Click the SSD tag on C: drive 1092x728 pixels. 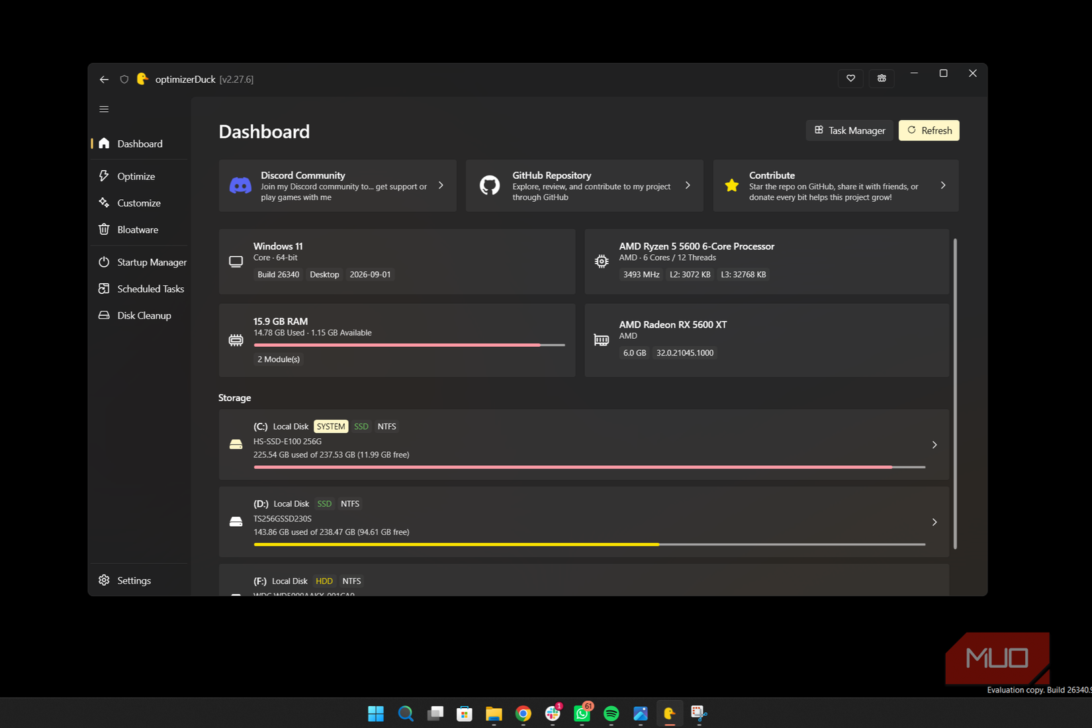point(361,427)
